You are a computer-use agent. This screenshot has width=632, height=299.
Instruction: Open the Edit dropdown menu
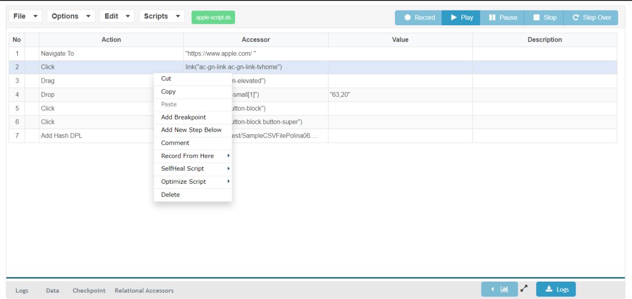[x=117, y=16]
